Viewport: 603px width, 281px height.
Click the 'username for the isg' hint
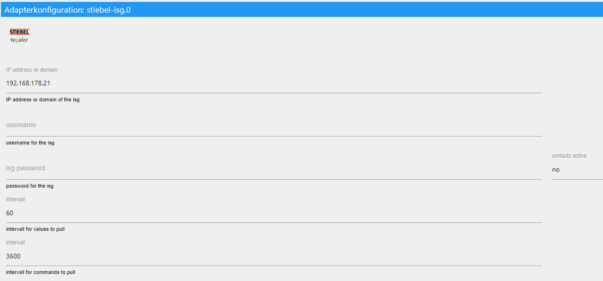30,143
